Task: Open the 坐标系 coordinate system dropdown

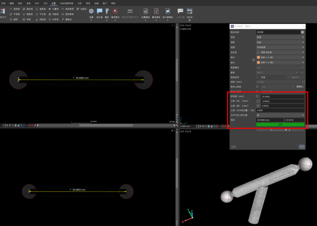Action: (280, 52)
